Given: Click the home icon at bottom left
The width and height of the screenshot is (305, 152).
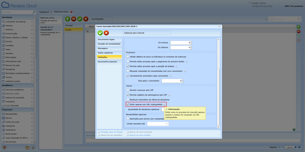Looking at the screenshot, I should click(5, 148).
